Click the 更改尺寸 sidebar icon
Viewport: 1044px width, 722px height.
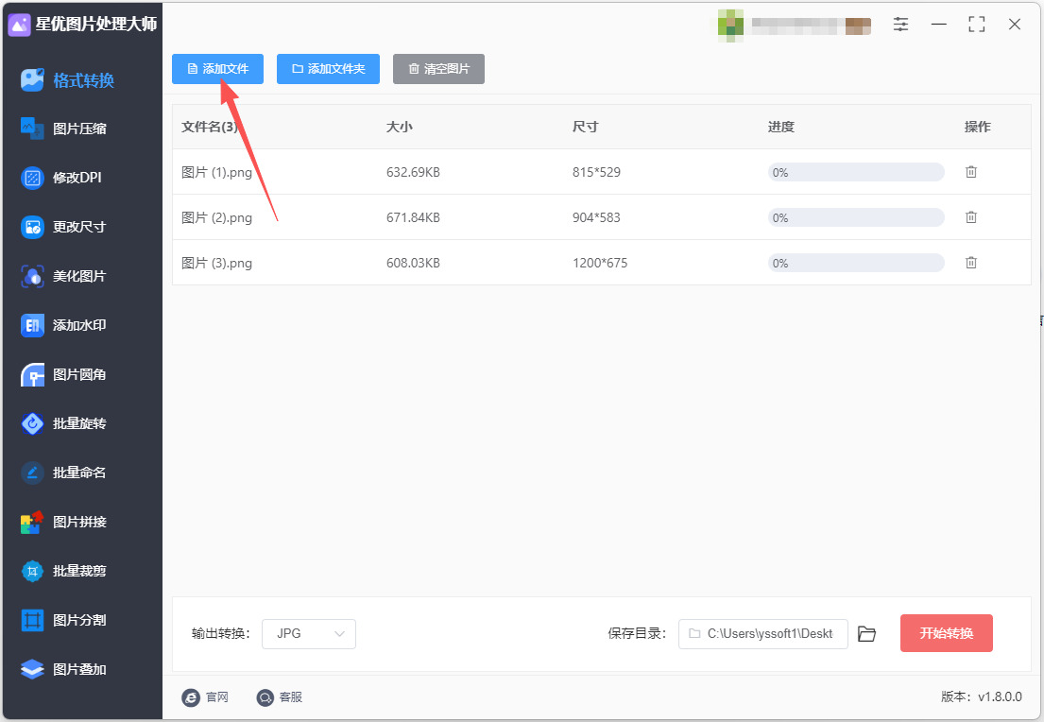(x=32, y=227)
